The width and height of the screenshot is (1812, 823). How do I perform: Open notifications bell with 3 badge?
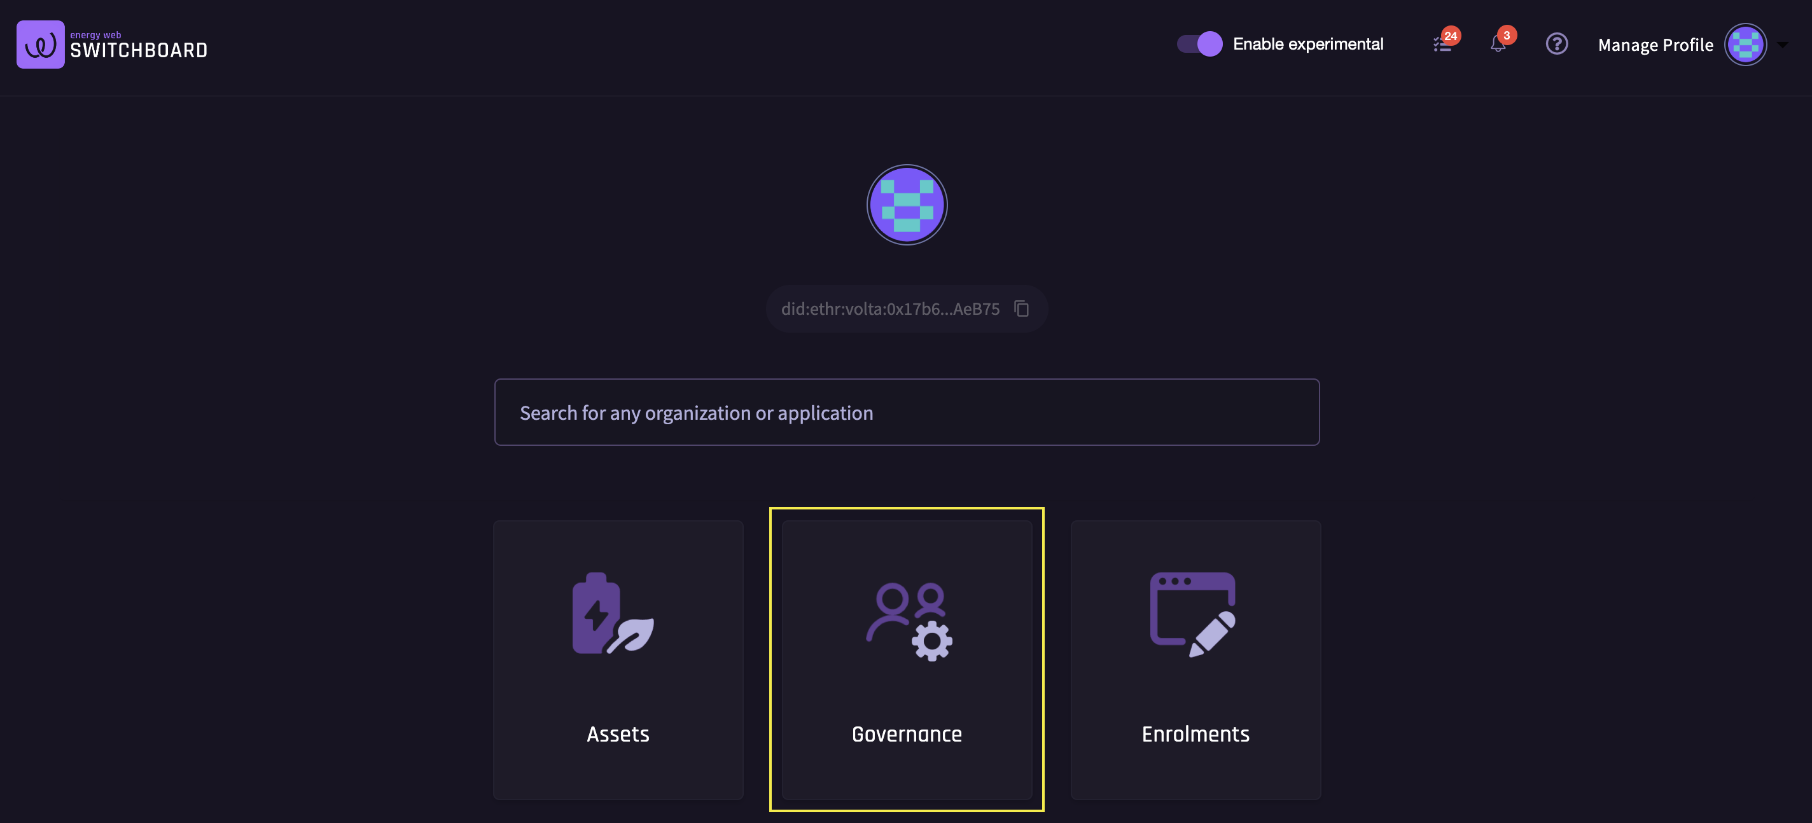pos(1498,45)
